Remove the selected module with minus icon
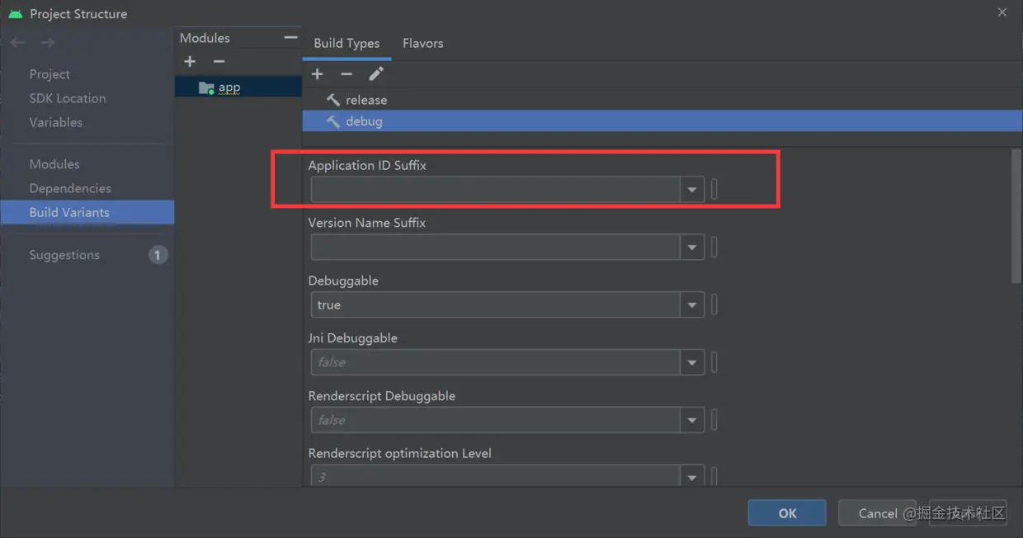This screenshot has height=538, width=1023. coord(219,62)
